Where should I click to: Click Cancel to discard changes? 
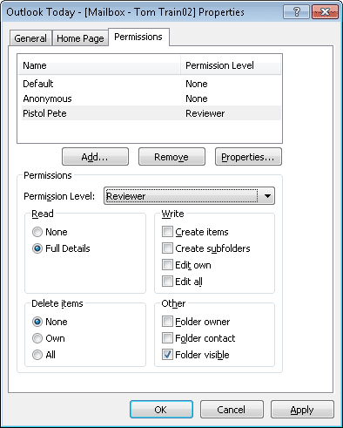(x=232, y=410)
